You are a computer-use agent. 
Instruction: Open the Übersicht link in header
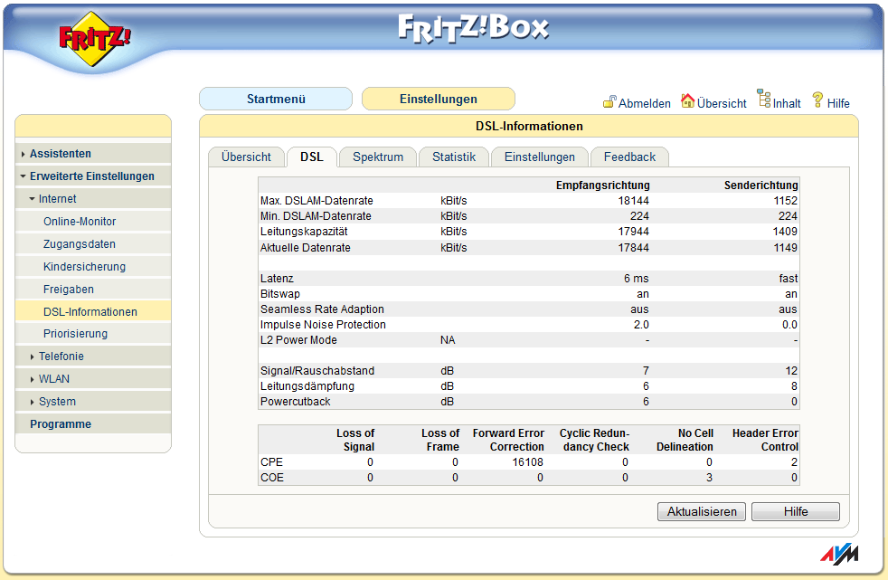(722, 104)
